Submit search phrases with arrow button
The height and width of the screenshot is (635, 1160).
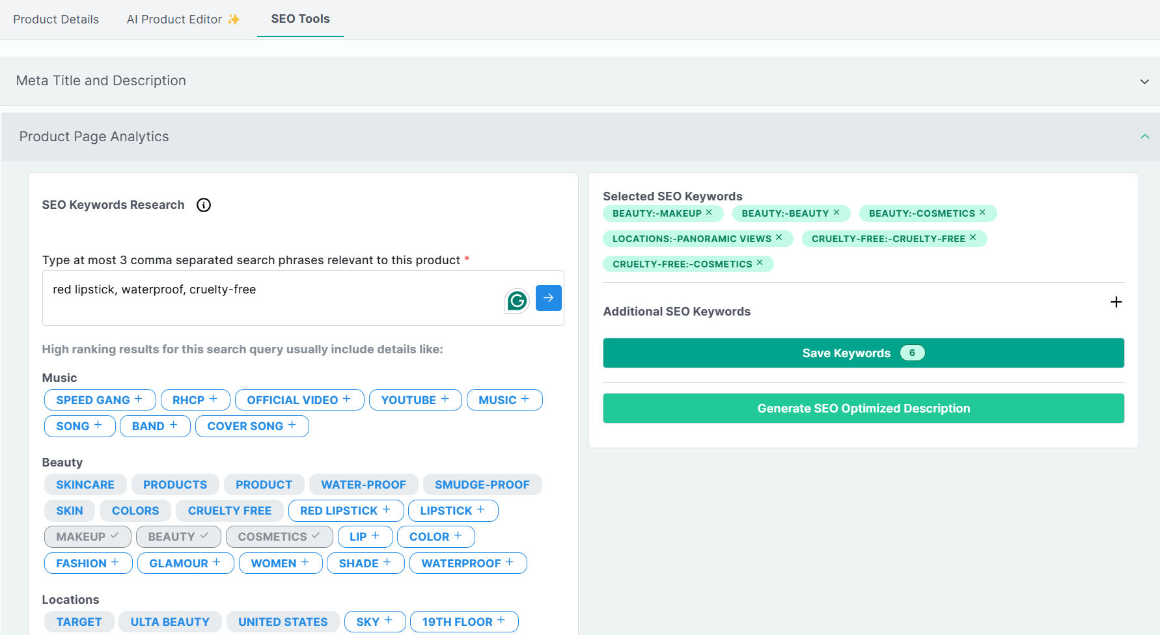click(549, 298)
